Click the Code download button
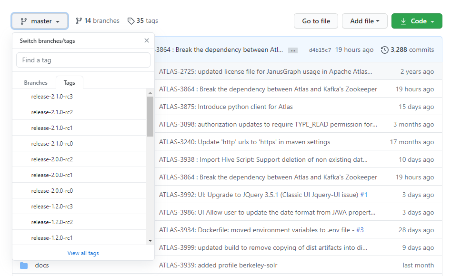This screenshot has width=451, height=276. 417,21
